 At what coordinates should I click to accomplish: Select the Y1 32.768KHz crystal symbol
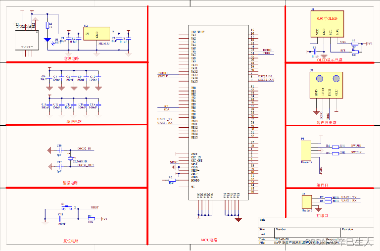(70, 158)
